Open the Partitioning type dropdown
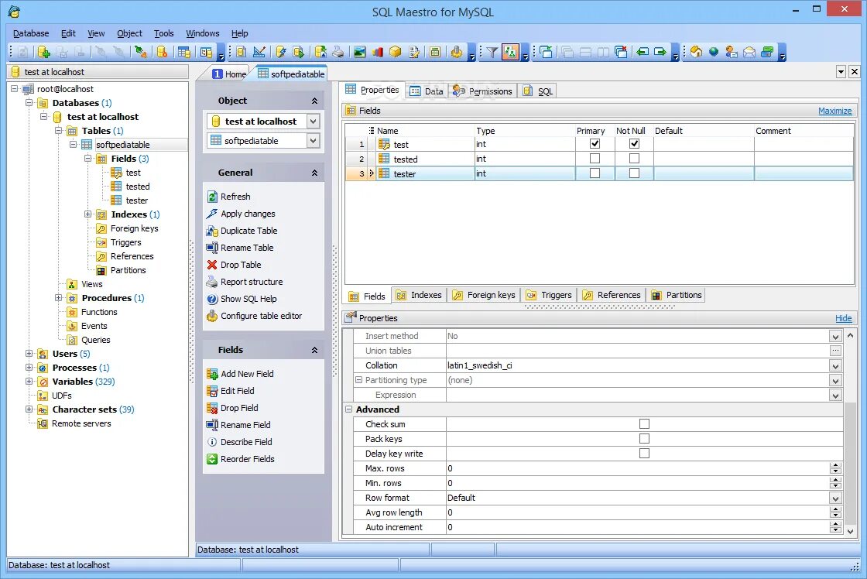The height and width of the screenshot is (579, 867). (x=835, y=381)
